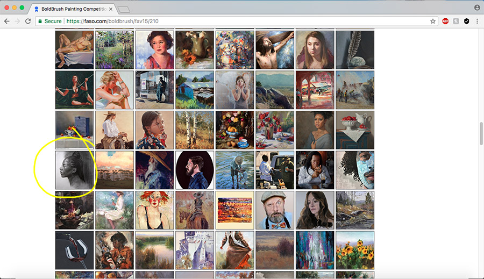This screenshot has height=279, width=484.
Task: Open the man with cap and bowtie portrait
Action: [x=275, y=210]
